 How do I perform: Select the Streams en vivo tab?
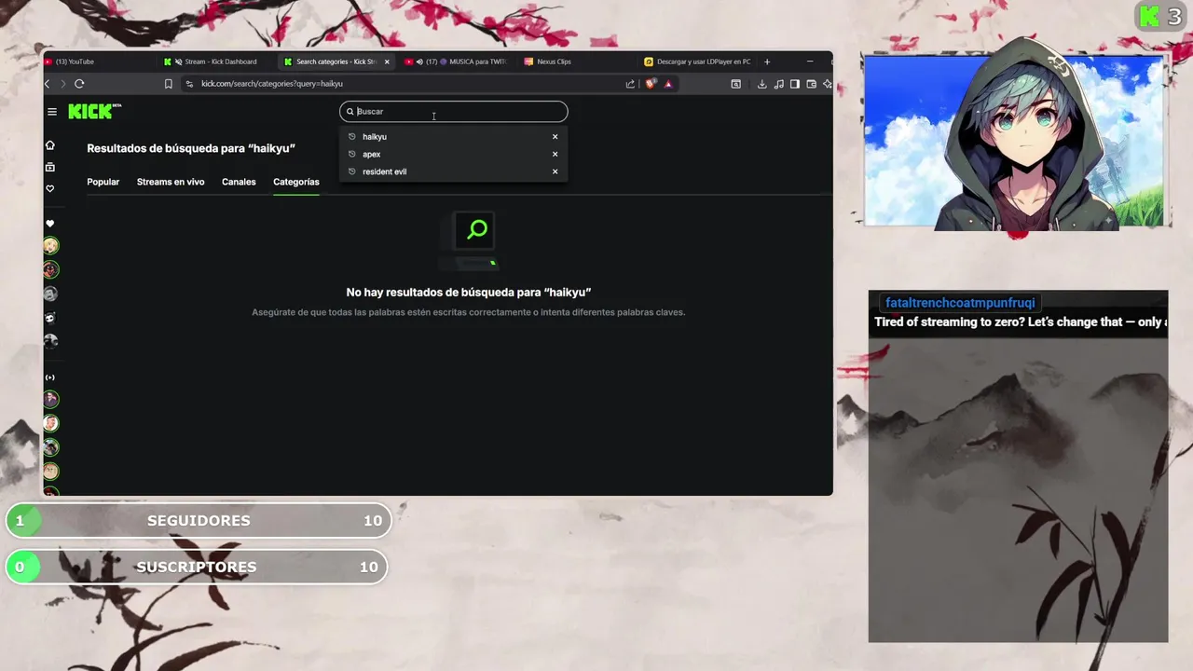click(171, 182)
